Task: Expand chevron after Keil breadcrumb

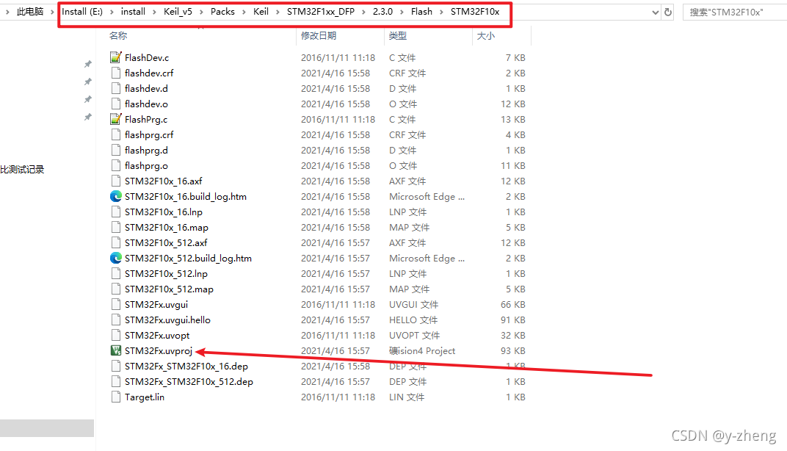Action: [278, 12]
